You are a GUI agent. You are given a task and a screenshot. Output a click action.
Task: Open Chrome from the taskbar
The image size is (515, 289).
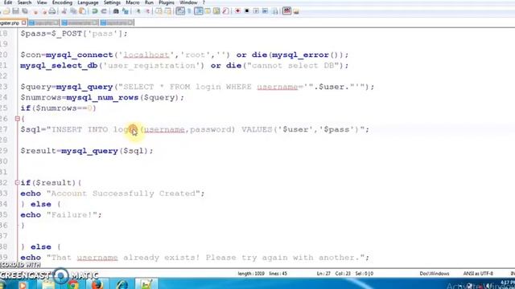(73, 284)
